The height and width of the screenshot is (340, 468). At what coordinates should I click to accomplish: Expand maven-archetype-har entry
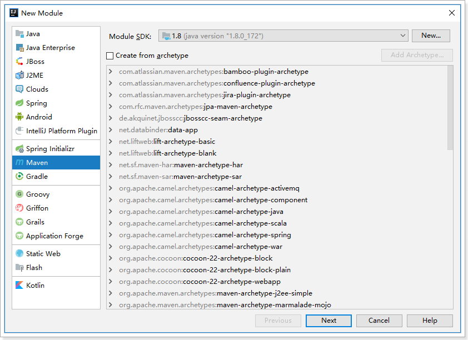[111, 164]
